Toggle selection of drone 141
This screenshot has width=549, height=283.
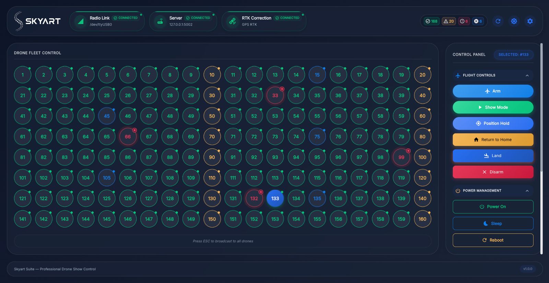(x=23, y=219)
